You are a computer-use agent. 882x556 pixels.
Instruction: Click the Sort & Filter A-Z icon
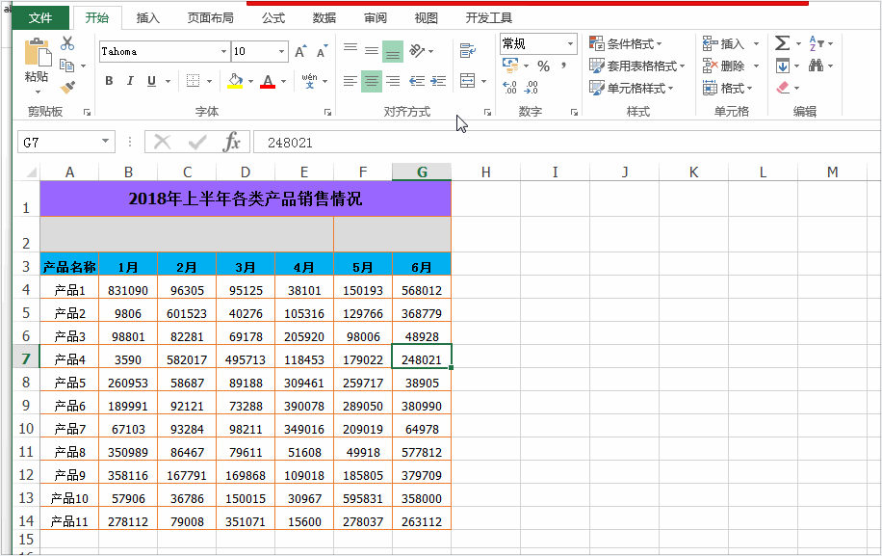[817, 43]
